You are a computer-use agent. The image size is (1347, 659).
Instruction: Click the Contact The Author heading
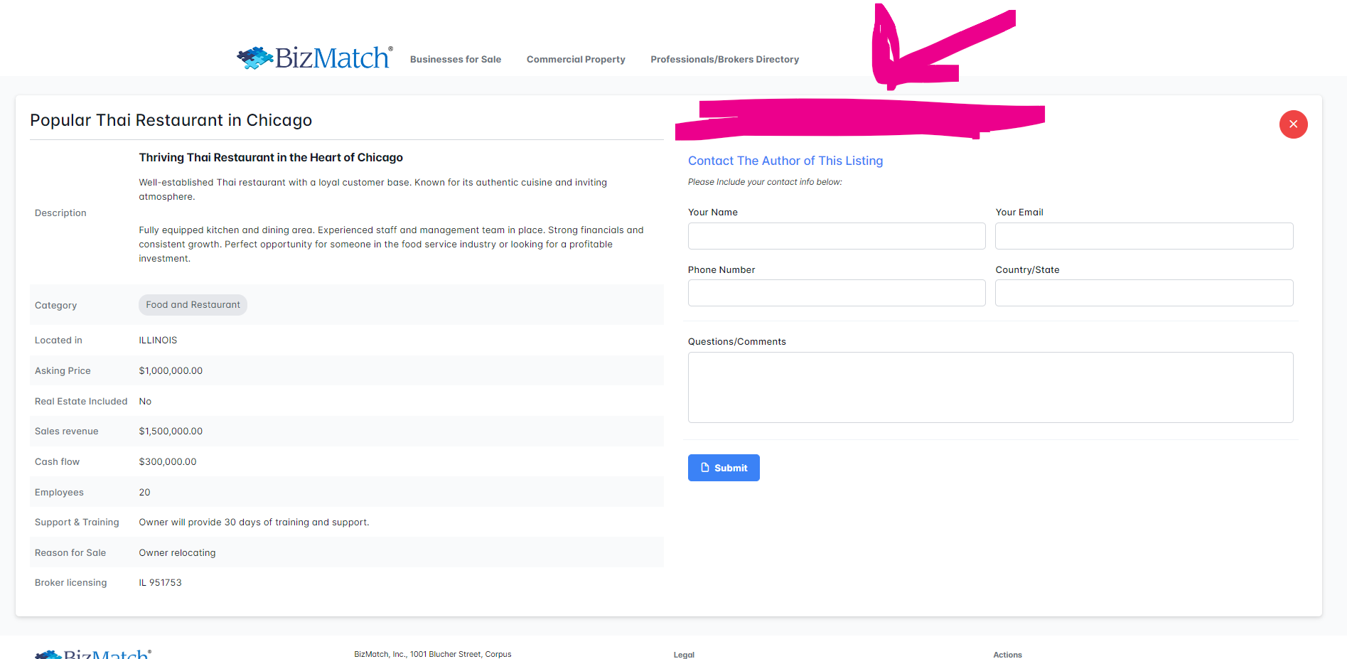coord(785,161)
